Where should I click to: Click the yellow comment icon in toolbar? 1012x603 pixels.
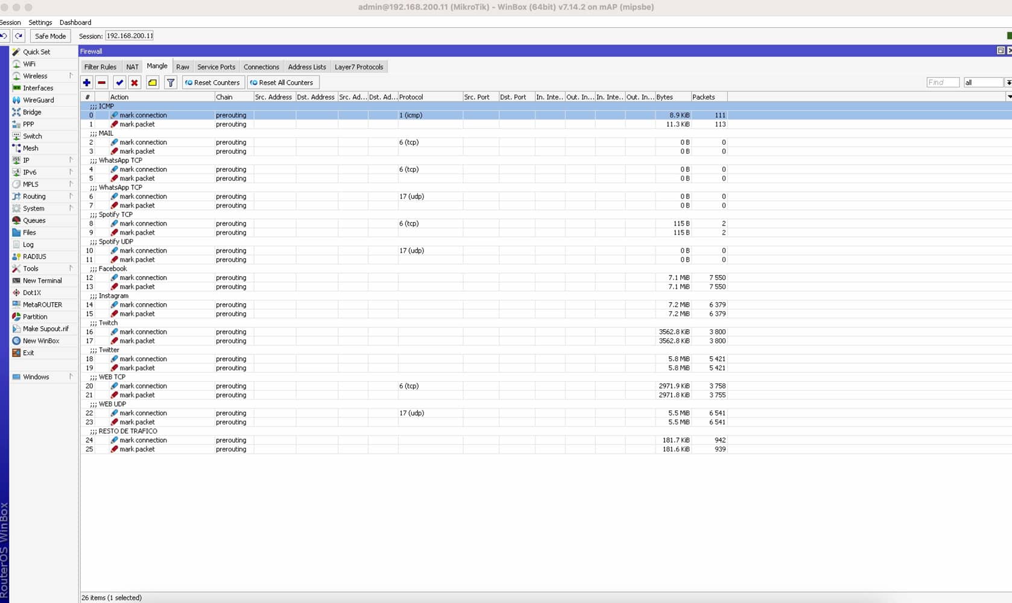point(153,83)
